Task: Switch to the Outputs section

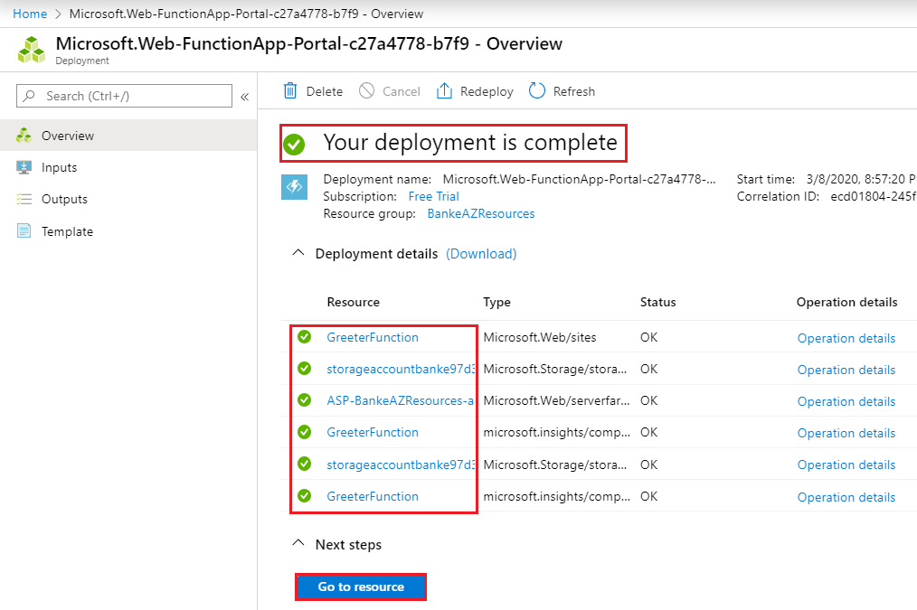Action: point(63,199)
